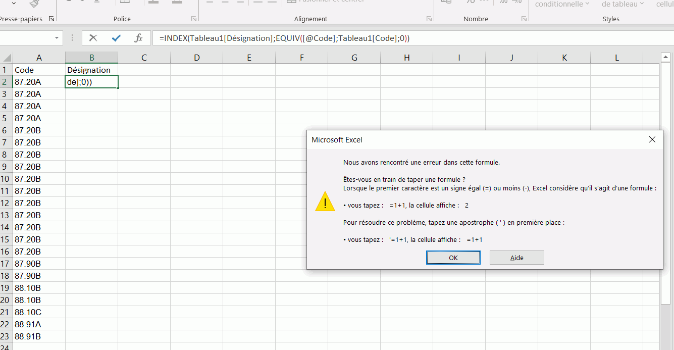Open the Presse-papiers dialog launcher
The width and height of the screenshot is (674, 350).
[x=51, y=19]
